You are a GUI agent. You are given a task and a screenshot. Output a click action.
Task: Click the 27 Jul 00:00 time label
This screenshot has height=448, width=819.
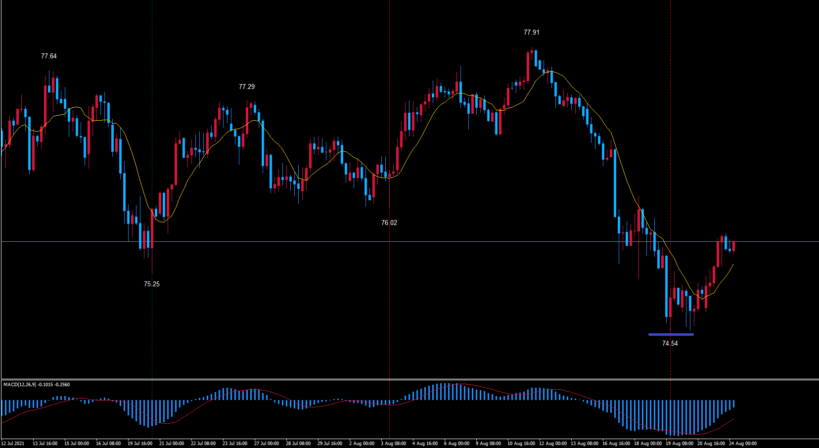[267, 444]
